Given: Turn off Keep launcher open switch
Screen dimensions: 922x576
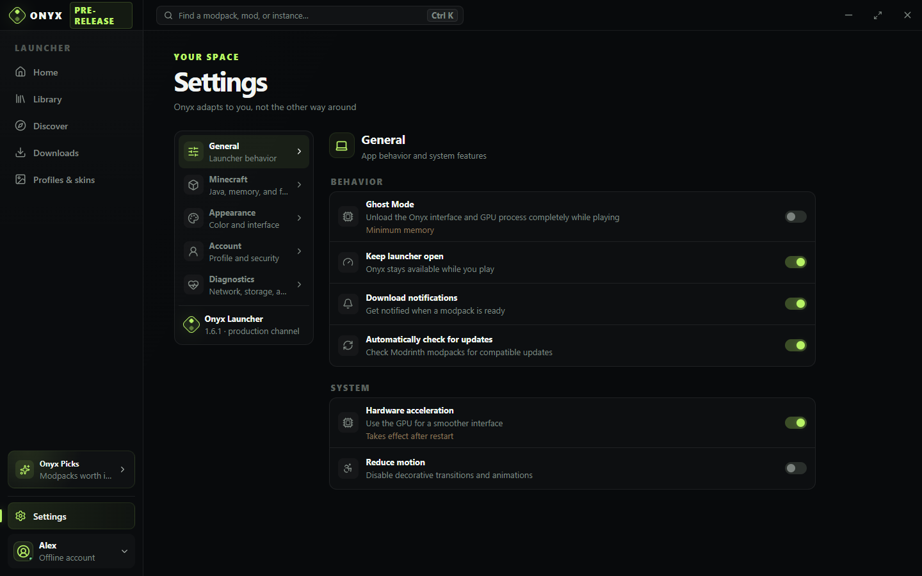Looking at the screenshot, I should (796, 262).
